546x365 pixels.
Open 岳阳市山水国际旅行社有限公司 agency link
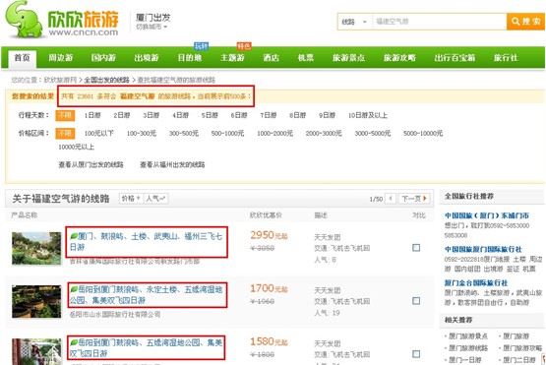click(x=115, y=315)
